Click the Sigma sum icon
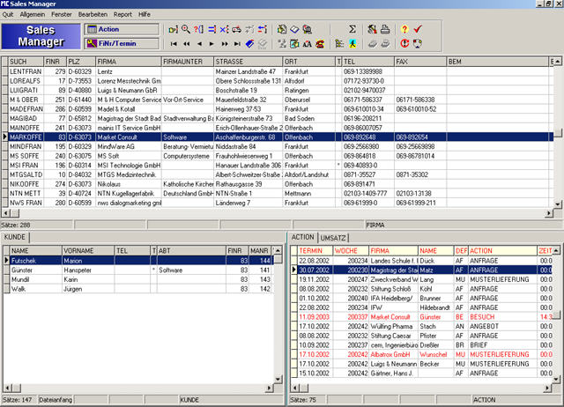The height and width of the screenshot is (407, 564). pos(352,28)
